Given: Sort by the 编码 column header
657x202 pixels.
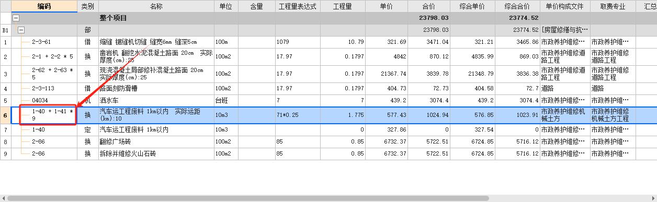Looking at the screenshot, I should [44, 6].
